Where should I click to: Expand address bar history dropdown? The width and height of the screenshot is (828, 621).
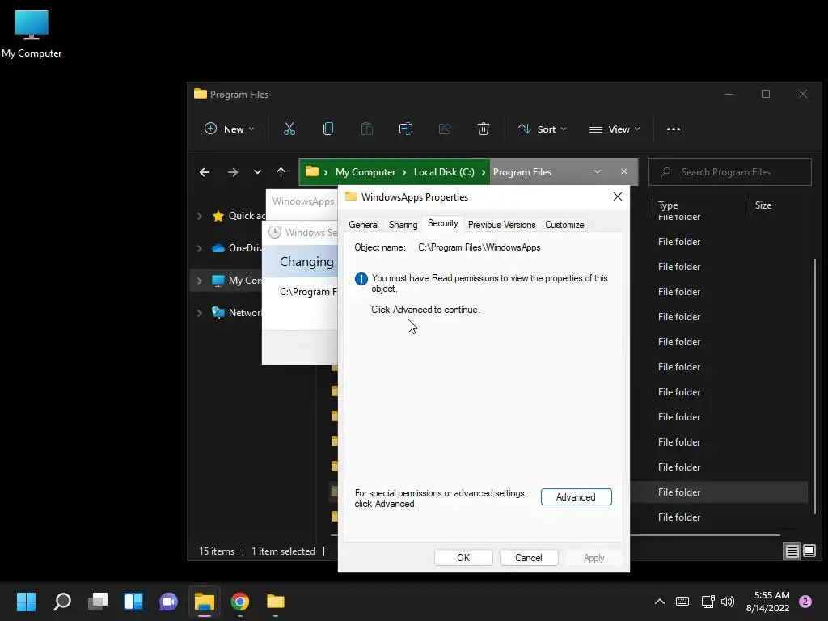[x=598, y=171]
